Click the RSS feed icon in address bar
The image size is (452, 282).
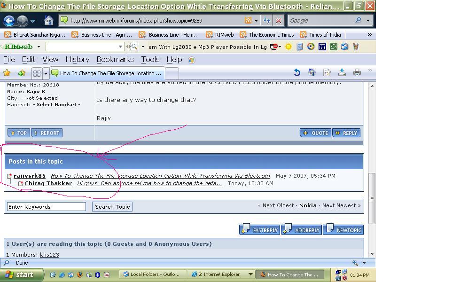pyautogui.click(x=248, y=20)
